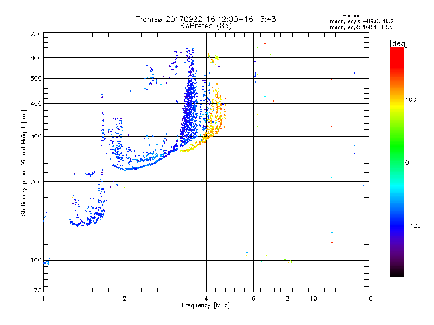Click the 'mean, sd,X: 100.1, 18.5' statistic
The height and width of the screenshot is (325, 434).
361,27
